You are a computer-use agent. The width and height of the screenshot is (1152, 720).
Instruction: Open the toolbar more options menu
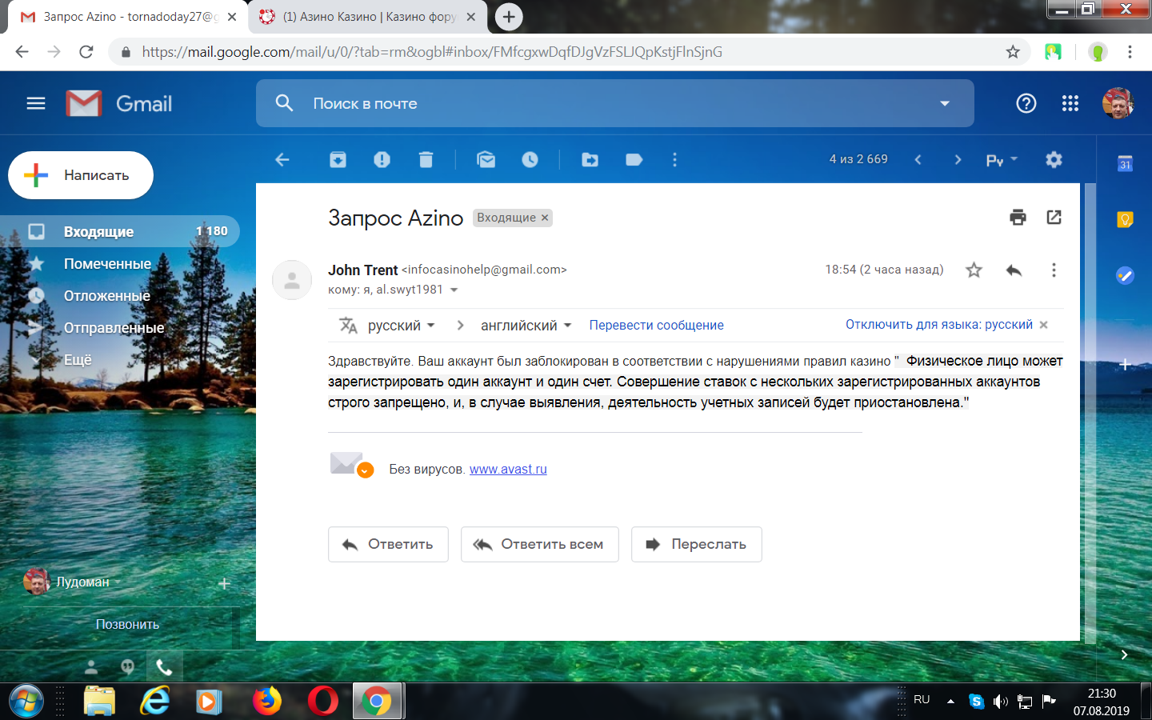(675, 160)
